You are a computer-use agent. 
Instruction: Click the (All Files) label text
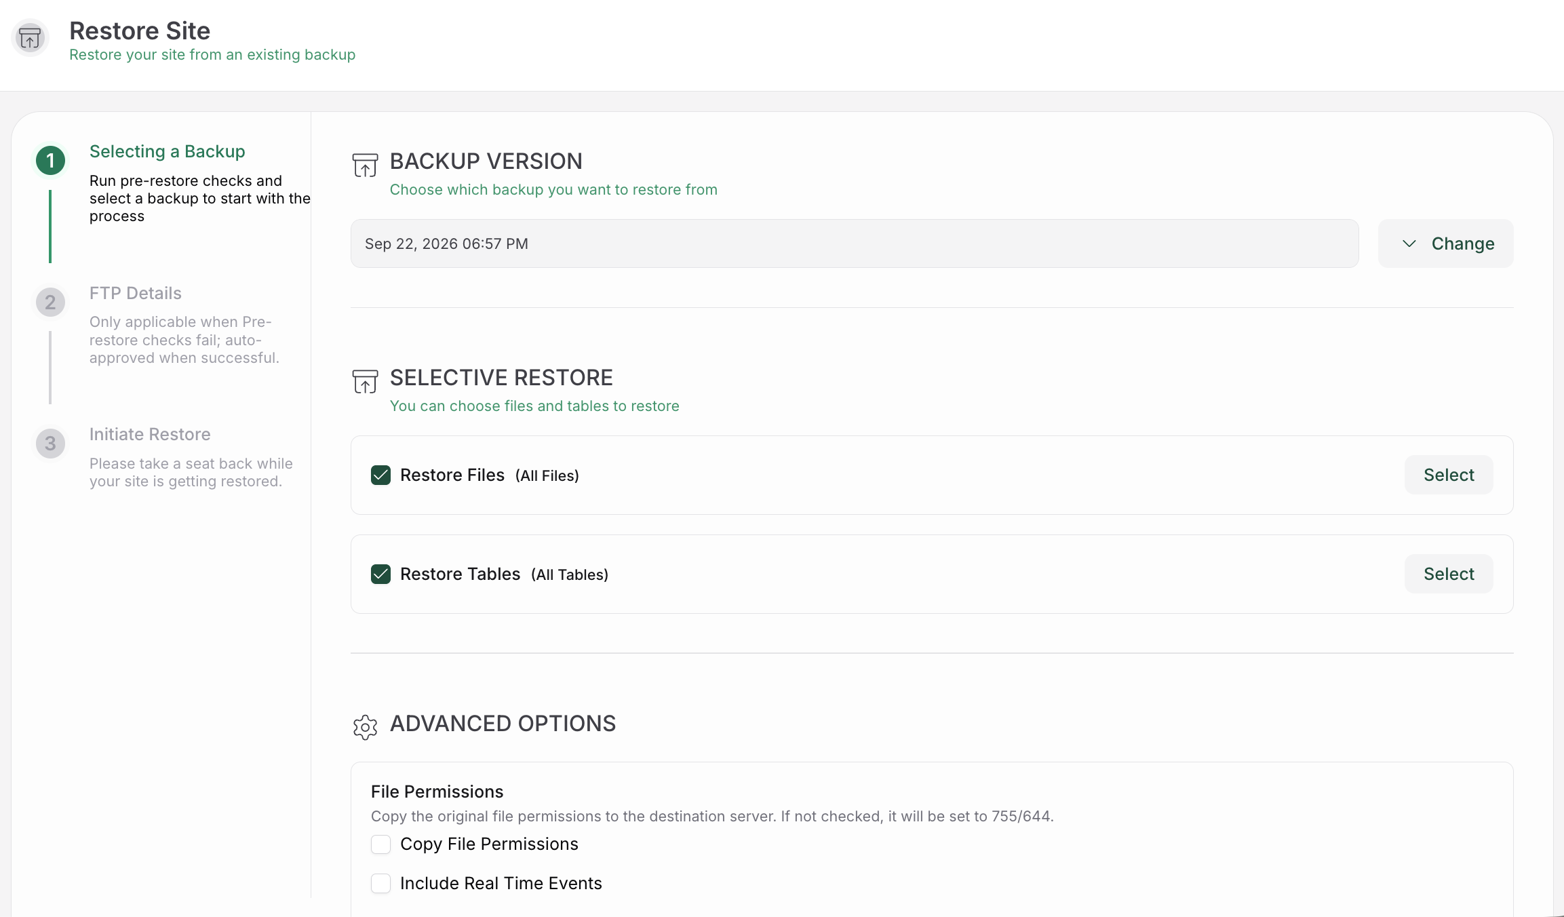pyautogui.click(x=547, y=475)
